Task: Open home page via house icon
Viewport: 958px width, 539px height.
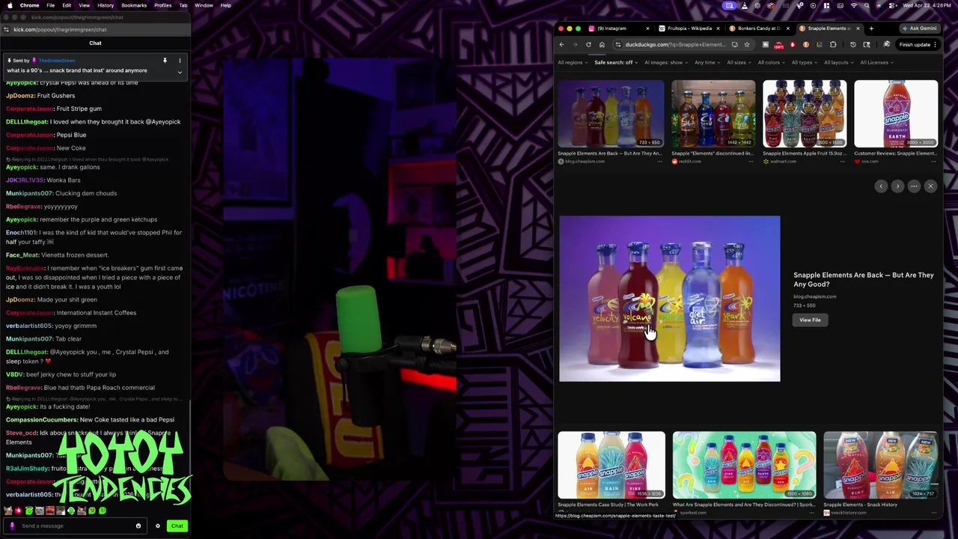Action: (x=602, y=45)
